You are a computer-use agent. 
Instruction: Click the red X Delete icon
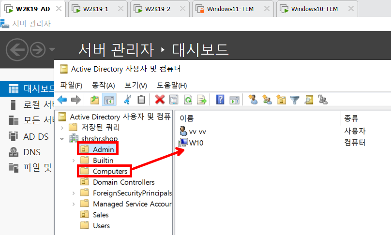coord(160,100)
